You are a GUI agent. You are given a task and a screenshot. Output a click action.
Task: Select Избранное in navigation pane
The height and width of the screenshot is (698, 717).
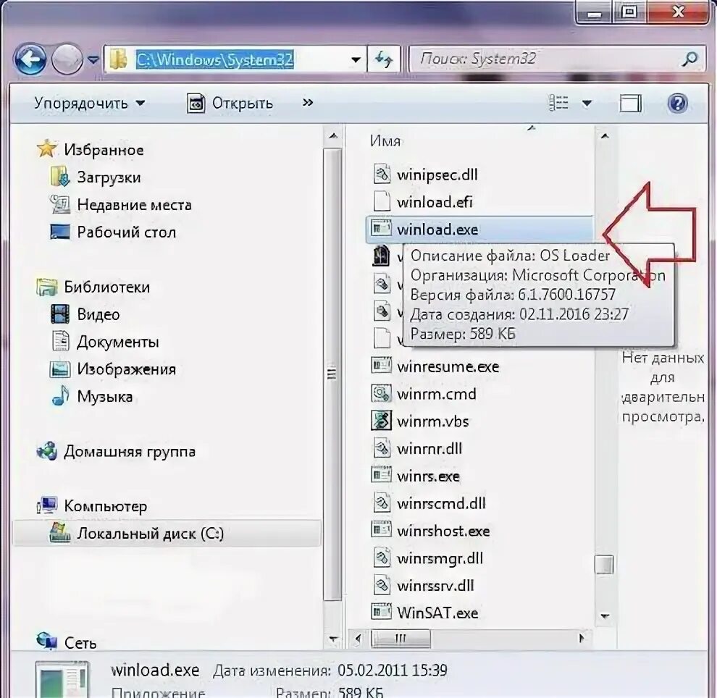(x=104, y=150)
